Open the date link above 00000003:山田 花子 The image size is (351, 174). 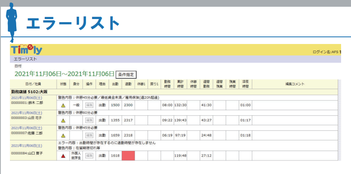[27, 113]
